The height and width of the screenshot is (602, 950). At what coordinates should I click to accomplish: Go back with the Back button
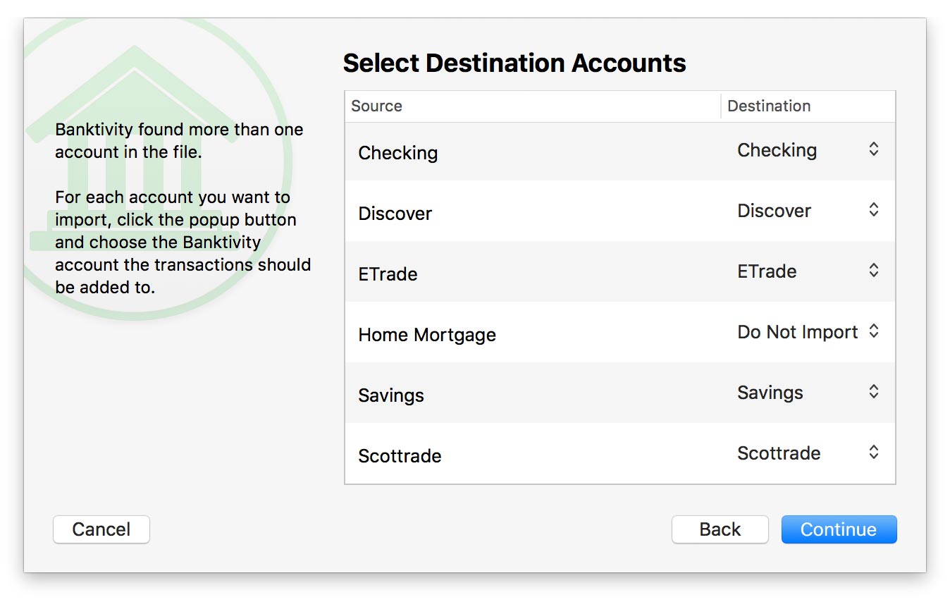(x=720, y=529)
